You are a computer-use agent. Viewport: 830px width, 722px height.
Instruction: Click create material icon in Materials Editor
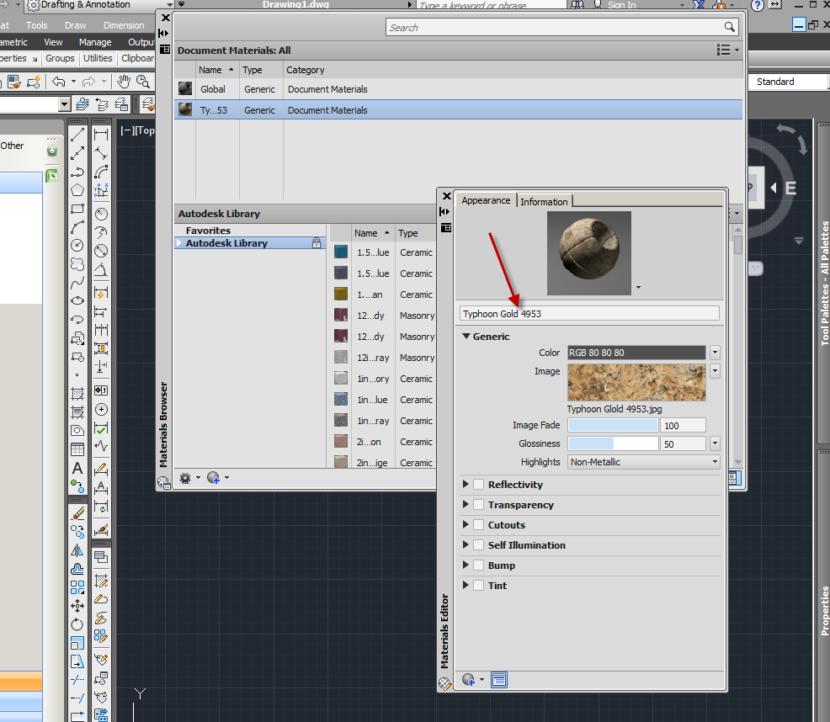pos(469,680)
